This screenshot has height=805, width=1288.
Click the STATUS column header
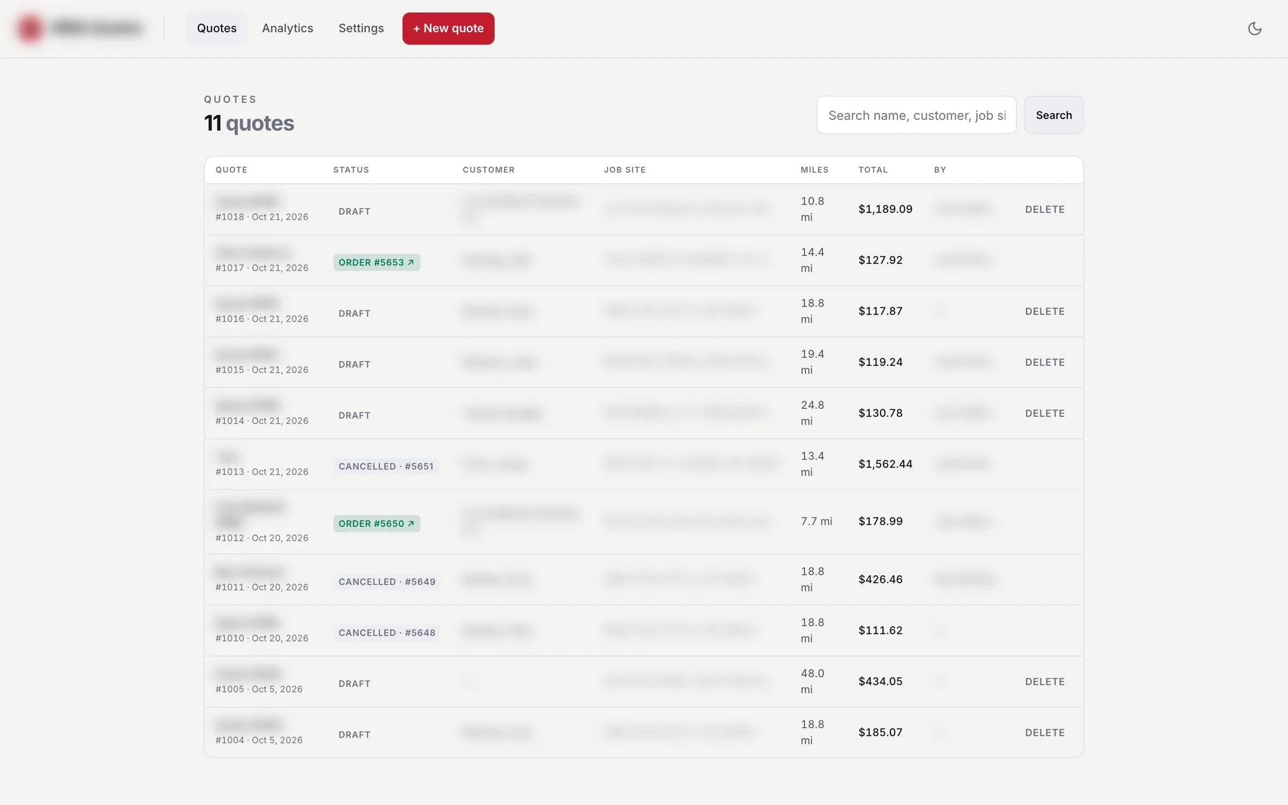(x=351, y=170)
